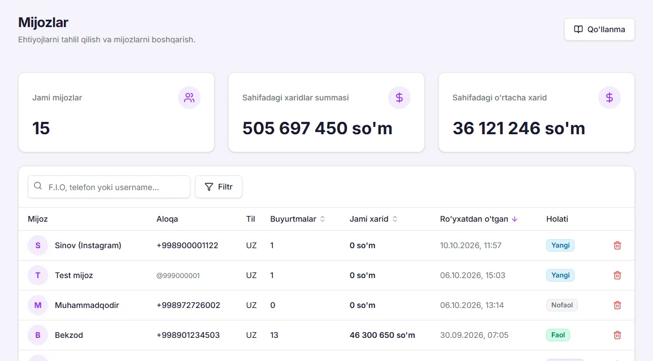Screen dimensions: 653x361
Task: Click the Til column header
Action: [x=250, y=219]
